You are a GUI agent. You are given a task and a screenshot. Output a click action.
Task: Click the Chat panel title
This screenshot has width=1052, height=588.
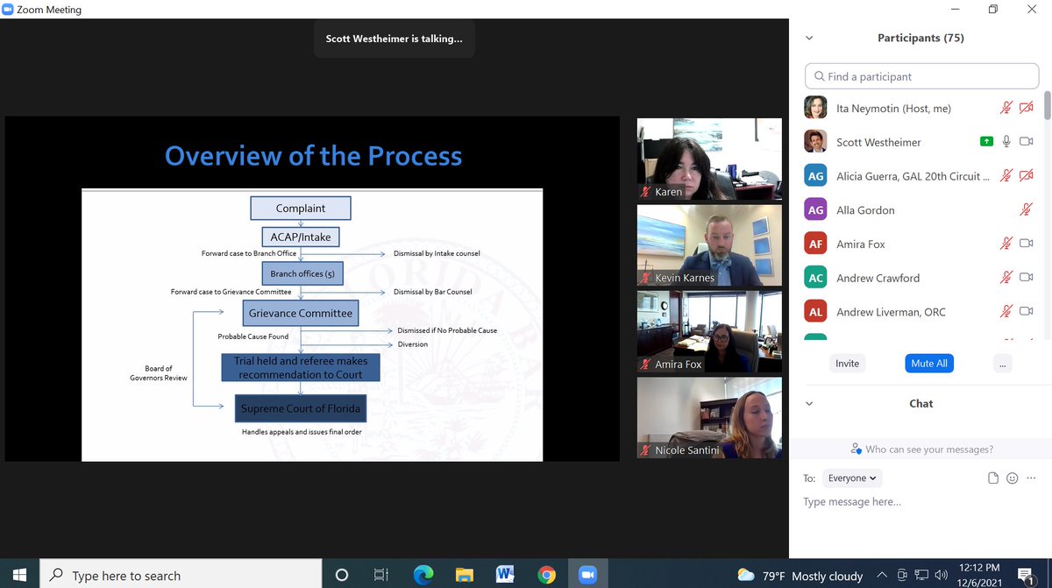coord(920,404)
